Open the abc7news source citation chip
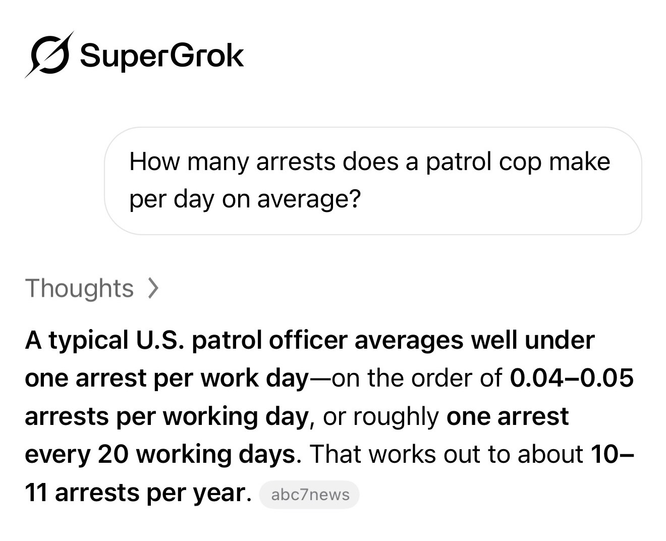Viewport: 666px width, 541px height. (310, 495)
